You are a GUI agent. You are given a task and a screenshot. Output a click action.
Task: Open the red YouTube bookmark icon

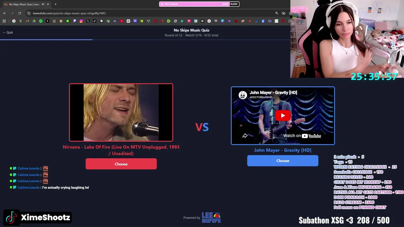click(x=122, y=21)
